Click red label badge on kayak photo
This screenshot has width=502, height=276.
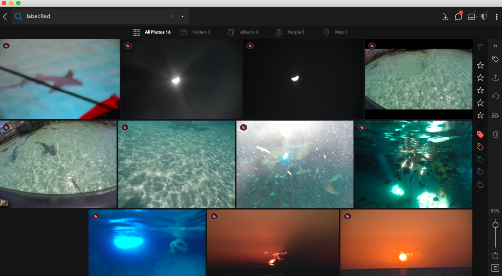pos(6,46)
